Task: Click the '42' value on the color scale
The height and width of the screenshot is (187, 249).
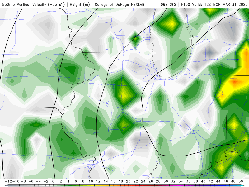Action: pos(211,181)
